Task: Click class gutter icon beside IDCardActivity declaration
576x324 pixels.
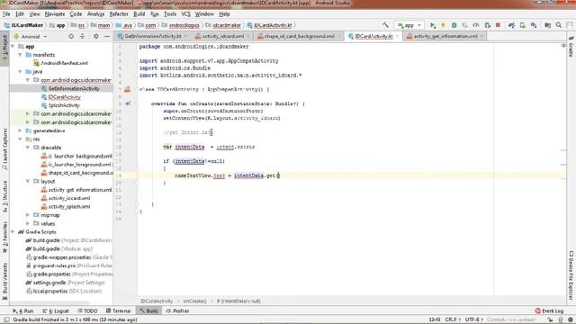Action: (x=128, y=89)
